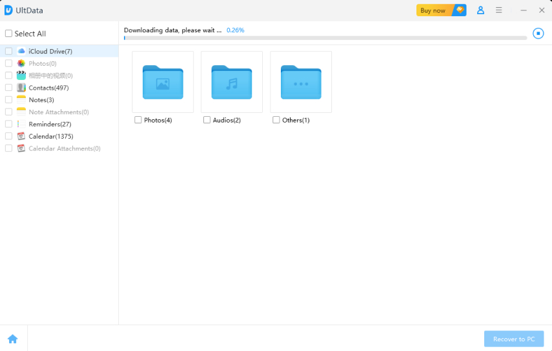
Task: Click the video clapperboard icon in sidebar
Action: pyautogui.click(x=21, y=75)
